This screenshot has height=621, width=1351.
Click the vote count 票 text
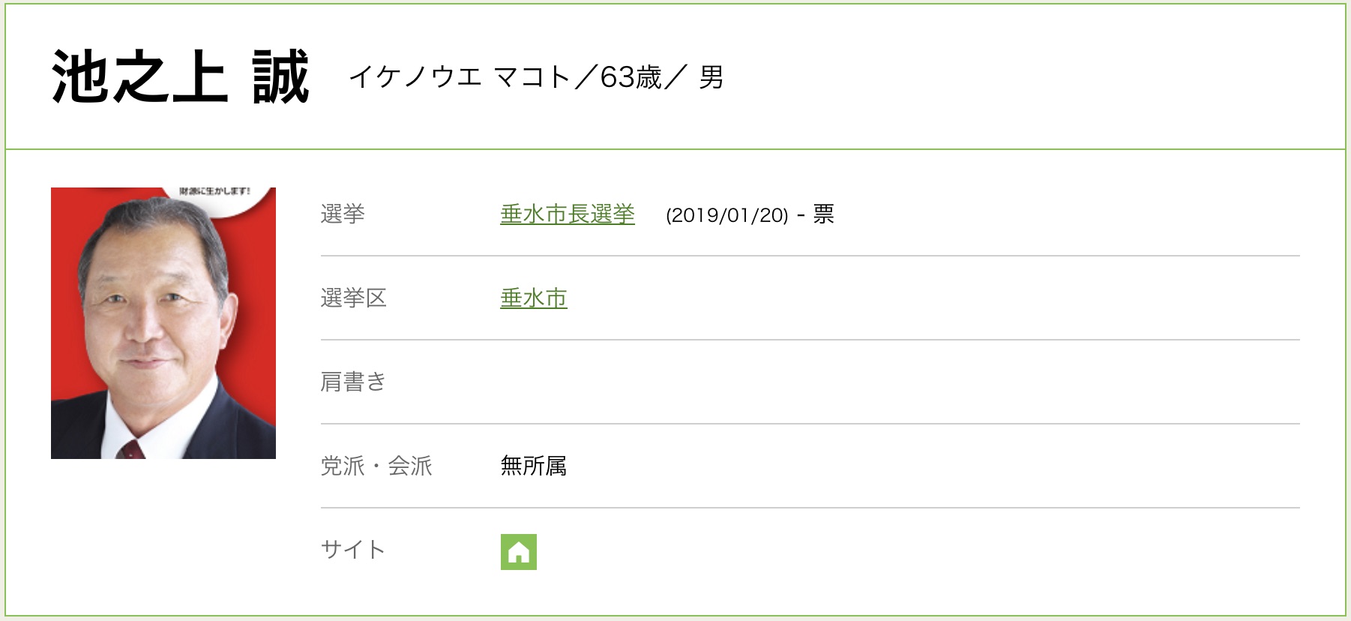pyautogui.click(x=823, y=214)
